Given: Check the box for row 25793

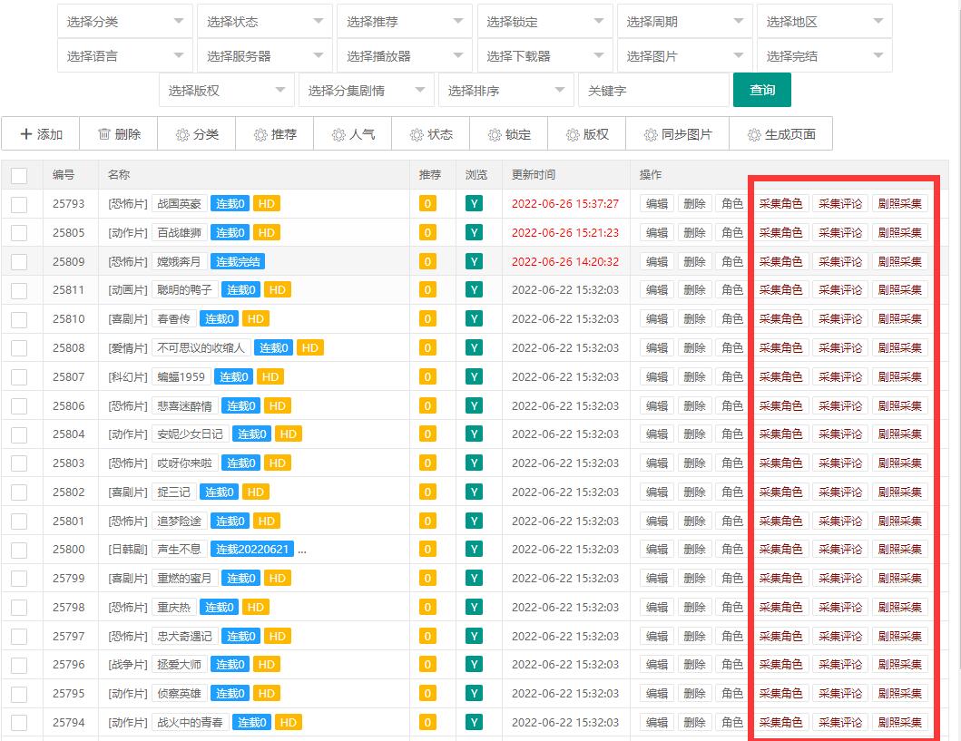Looking at the screenshot, I should pyautogui.click(x=19, y=204).
